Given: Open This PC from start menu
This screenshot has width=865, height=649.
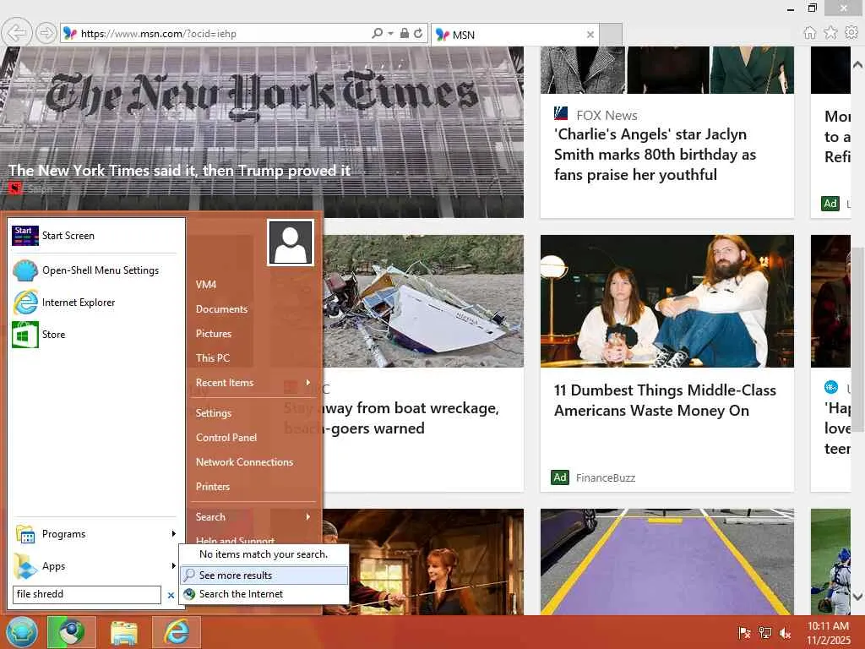Looking at the screenshot, I should [x=212, y=358].
